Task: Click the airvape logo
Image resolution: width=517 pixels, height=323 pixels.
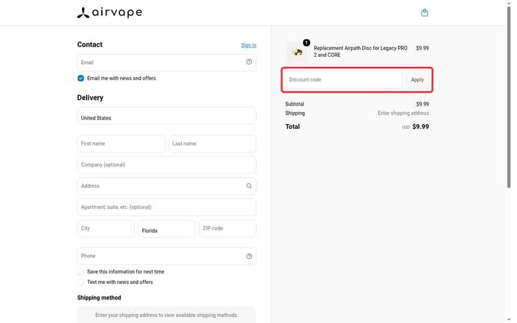Action: (x=109, y=12)
